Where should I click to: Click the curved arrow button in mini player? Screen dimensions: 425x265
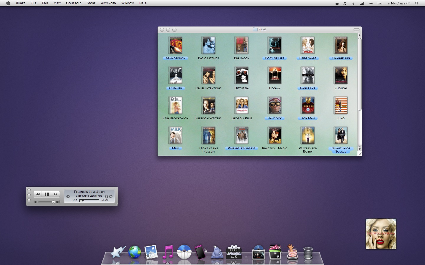tap(111, 196)
